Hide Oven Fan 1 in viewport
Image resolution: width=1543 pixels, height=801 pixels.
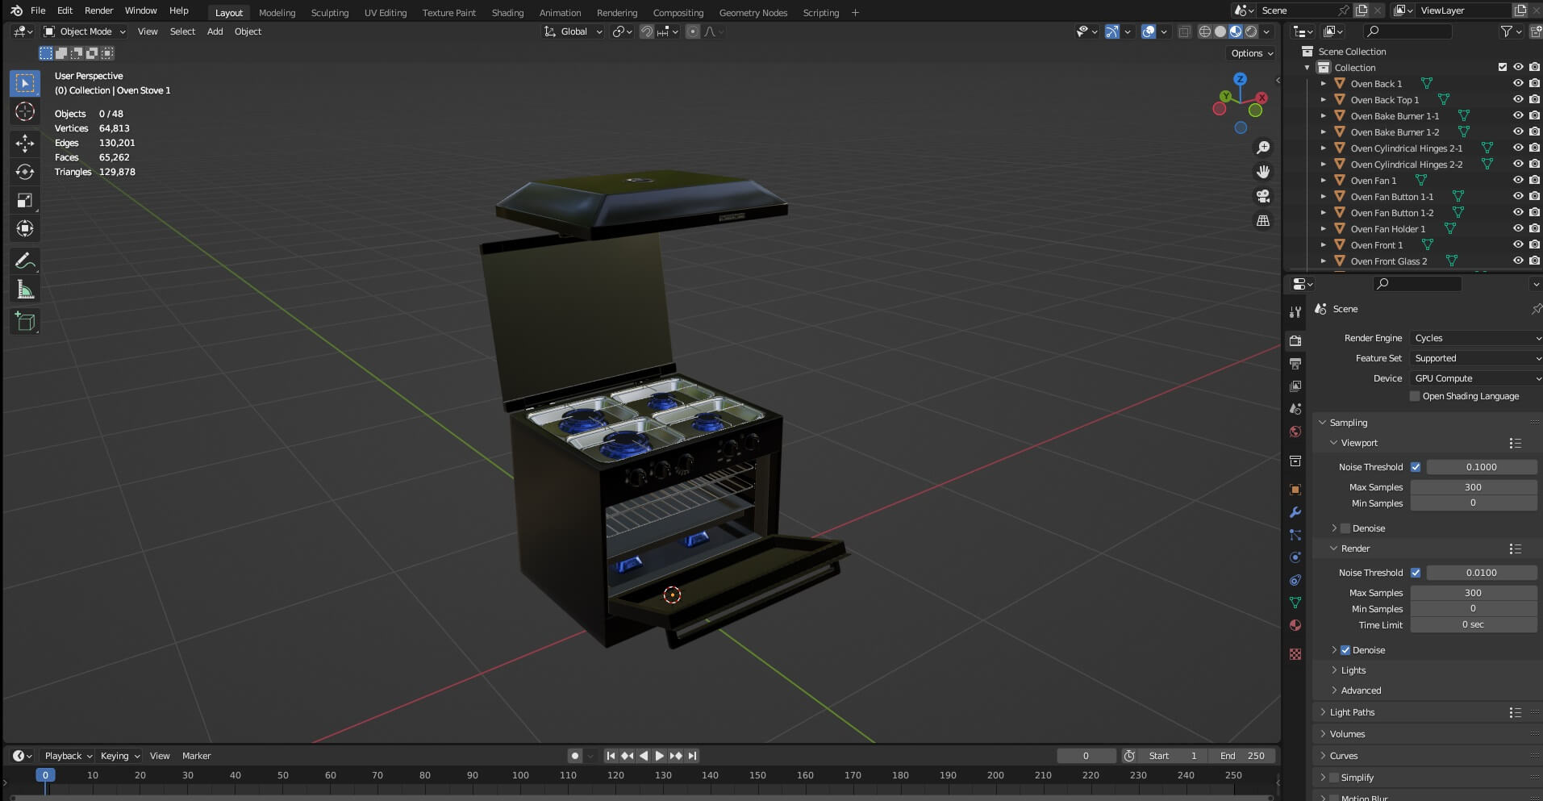(x=1518, y=180)
